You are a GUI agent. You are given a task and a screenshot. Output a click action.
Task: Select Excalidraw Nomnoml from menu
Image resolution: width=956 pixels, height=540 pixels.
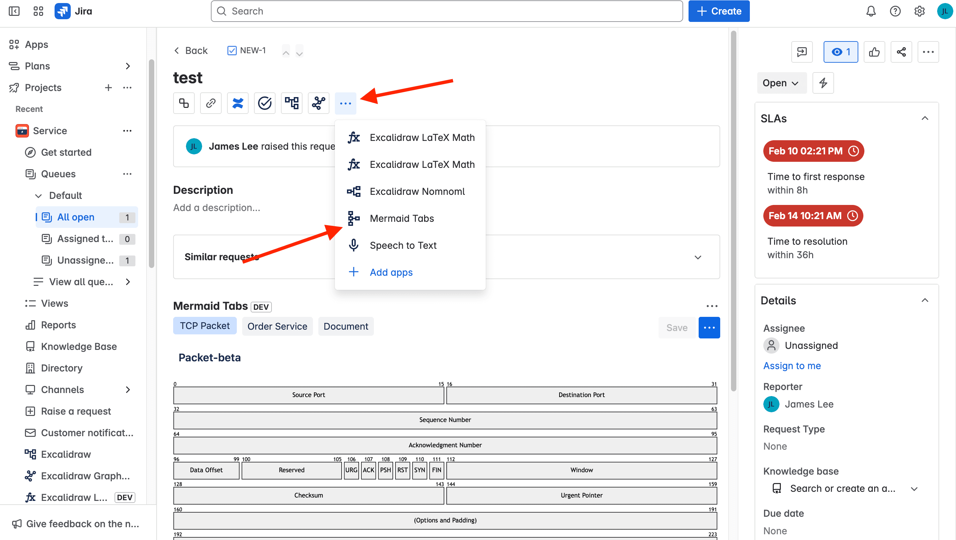pyautogui.click(x=410, y=191)
